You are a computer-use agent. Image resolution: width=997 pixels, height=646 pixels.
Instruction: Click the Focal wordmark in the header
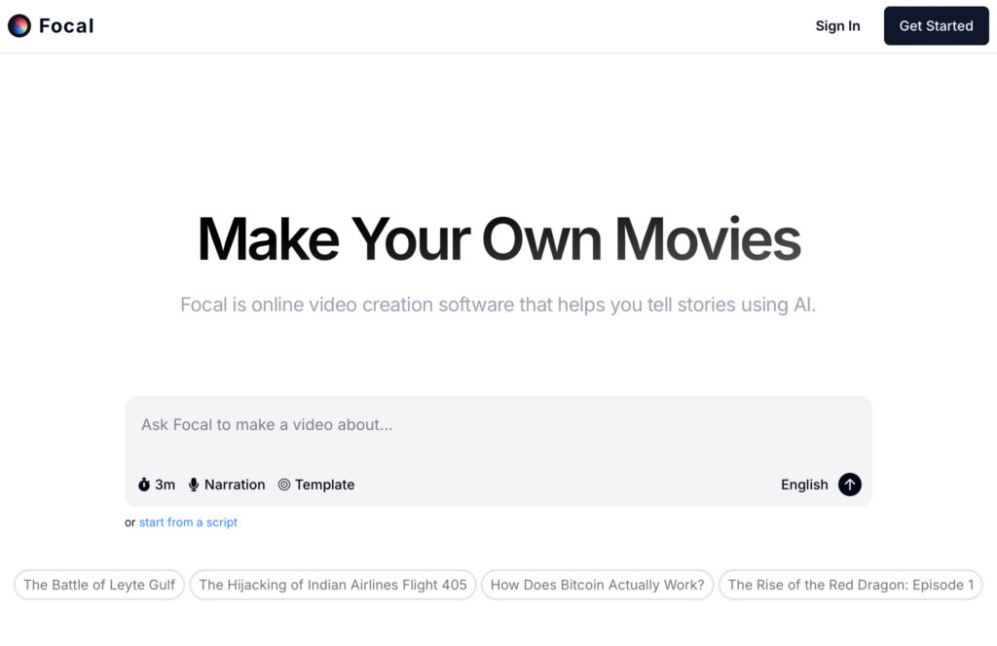tap(66, 26)
